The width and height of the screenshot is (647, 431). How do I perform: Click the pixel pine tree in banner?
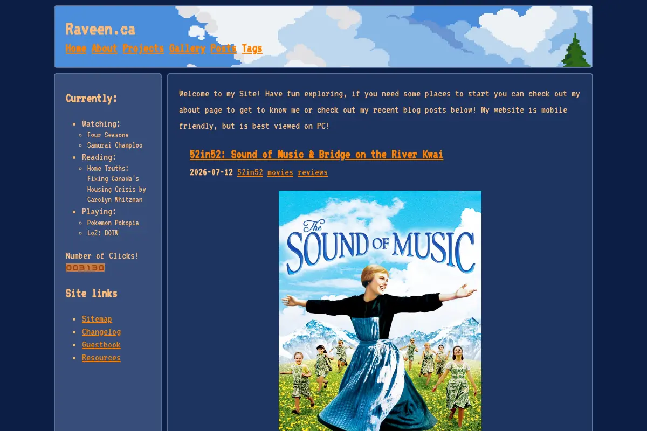coord(576,50)
